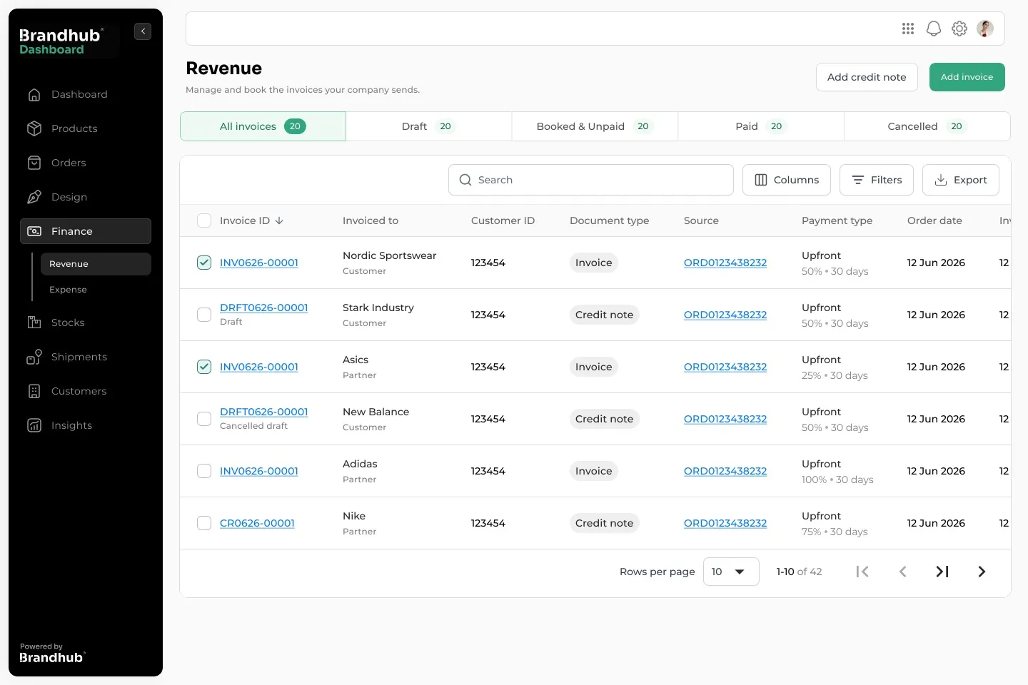
Task: Open the user profile avatar
Action: pyautogui.click(x=985, y=29)
